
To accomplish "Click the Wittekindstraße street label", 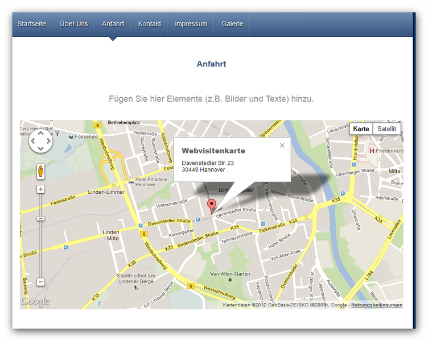I will tap(171, 203).
